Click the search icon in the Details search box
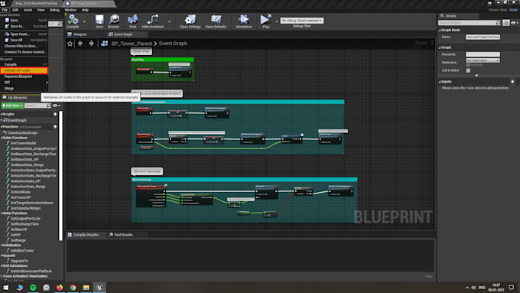The height and width of the screenshot is (293, 520). coord(498,22)
